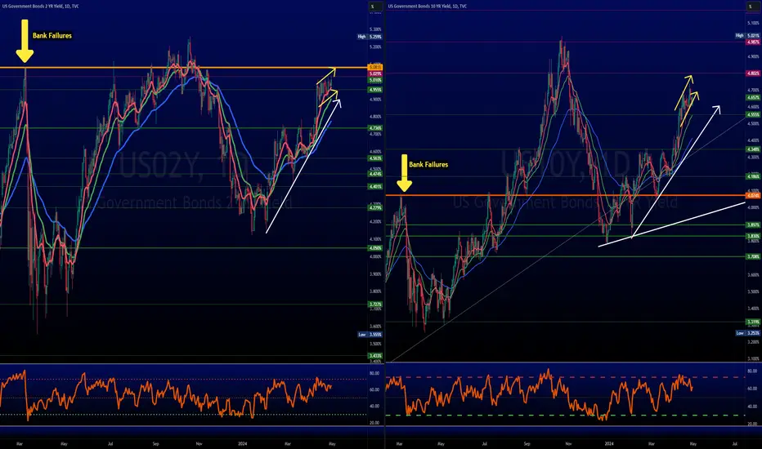Click the green 4.555% price label
Screen dimensions: 762x449
[753, 114]
